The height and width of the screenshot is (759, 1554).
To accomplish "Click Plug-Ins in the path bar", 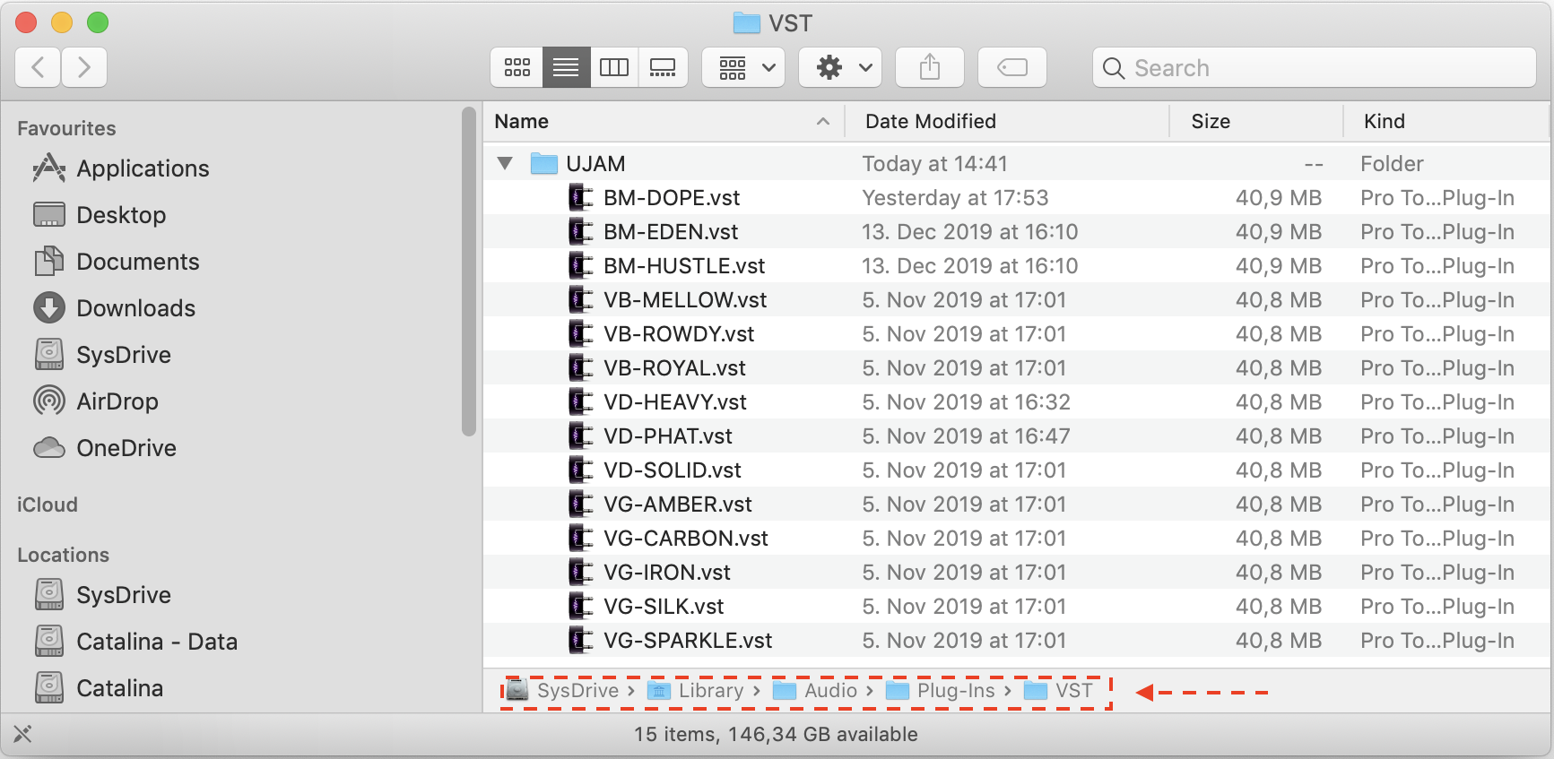I will (x=941, y=690).
